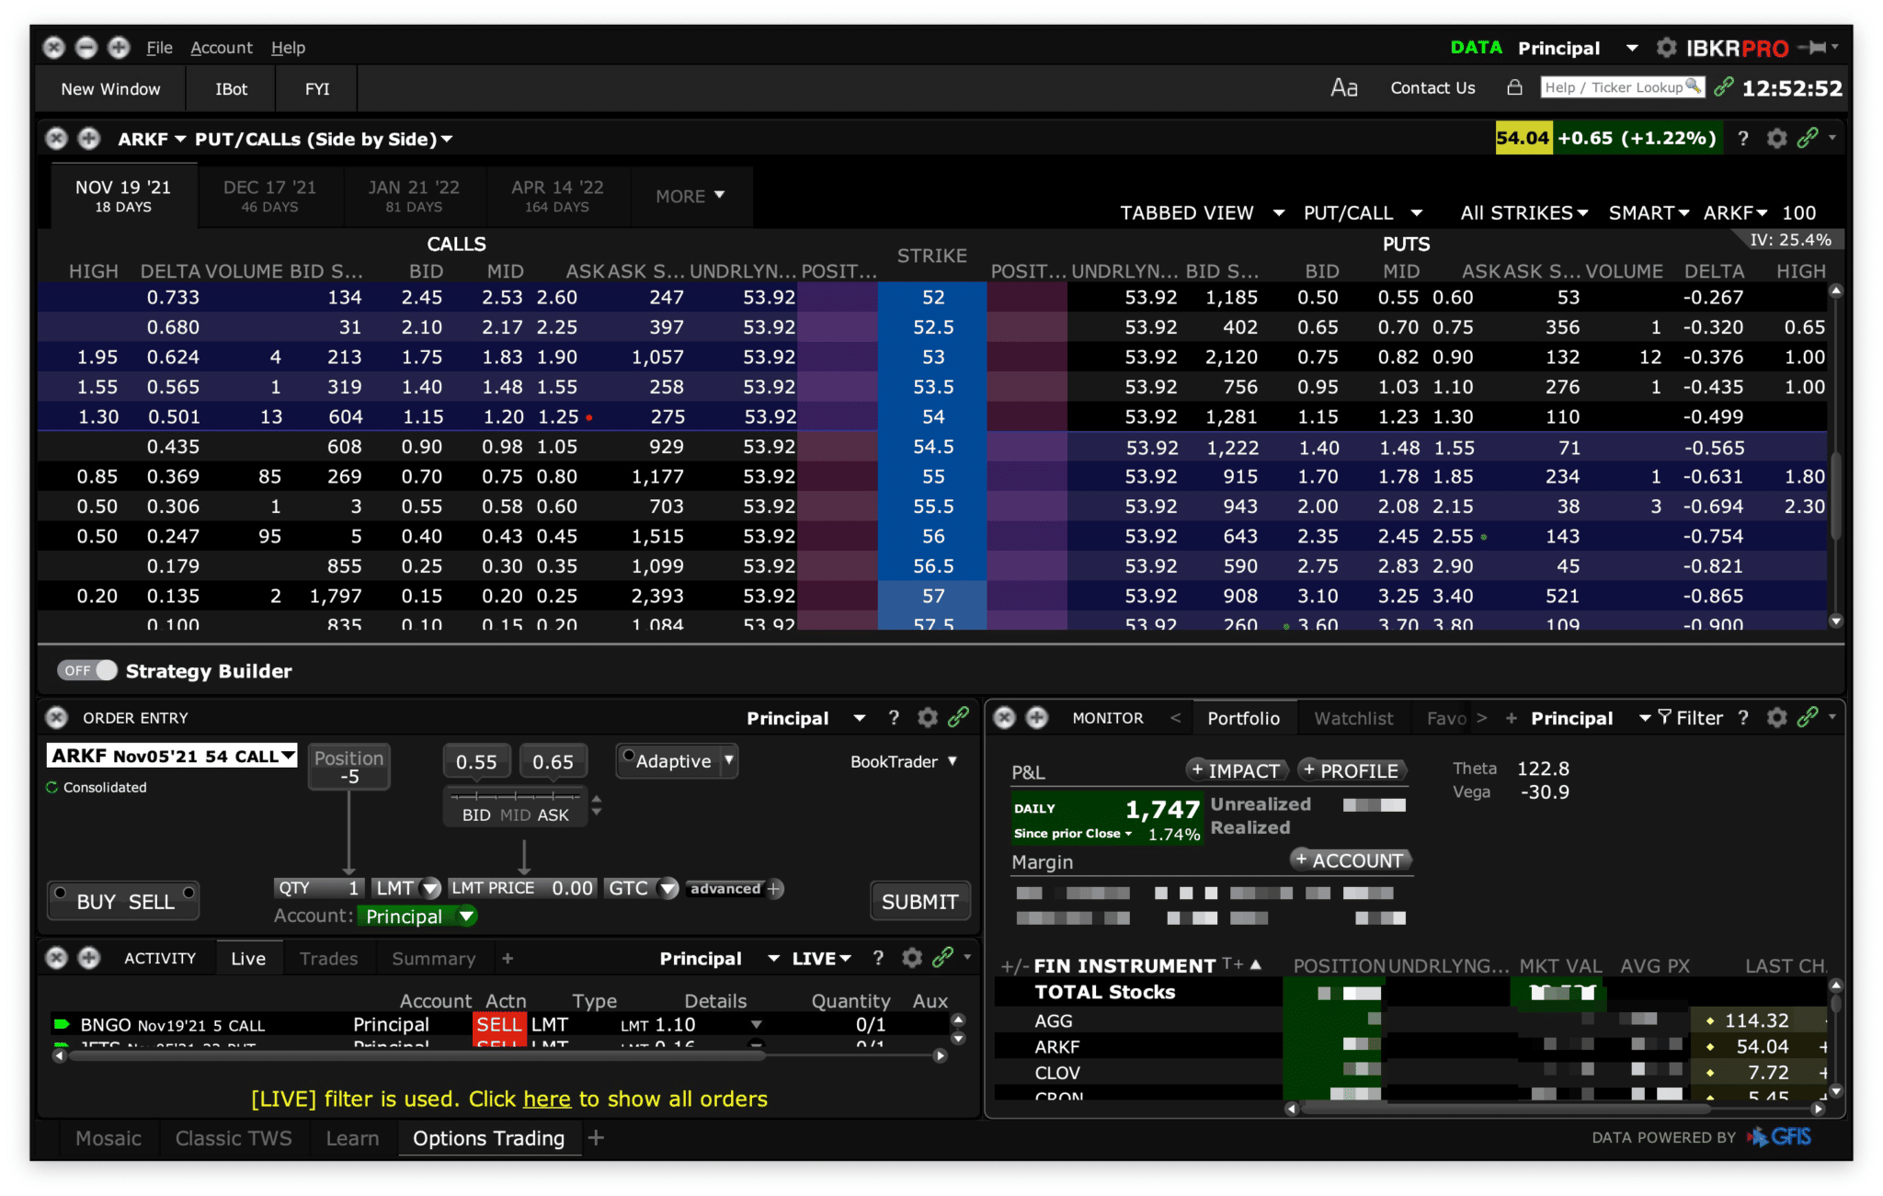Viewport: 1883px width, 1196px height.
Task: Click the 'here' link to show all orders
Action: 548,1099
